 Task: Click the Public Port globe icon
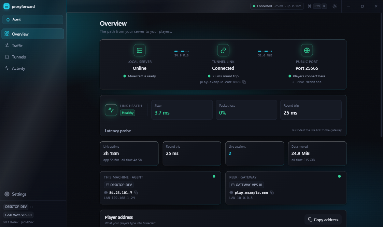click(307, 50)
